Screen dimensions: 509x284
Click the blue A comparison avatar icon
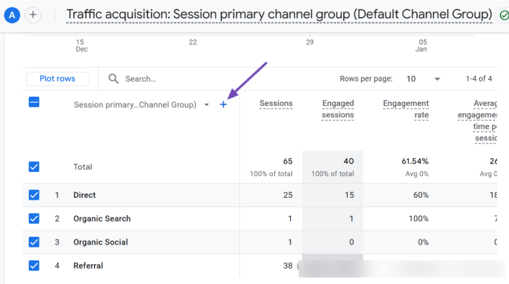click(12, 15)
